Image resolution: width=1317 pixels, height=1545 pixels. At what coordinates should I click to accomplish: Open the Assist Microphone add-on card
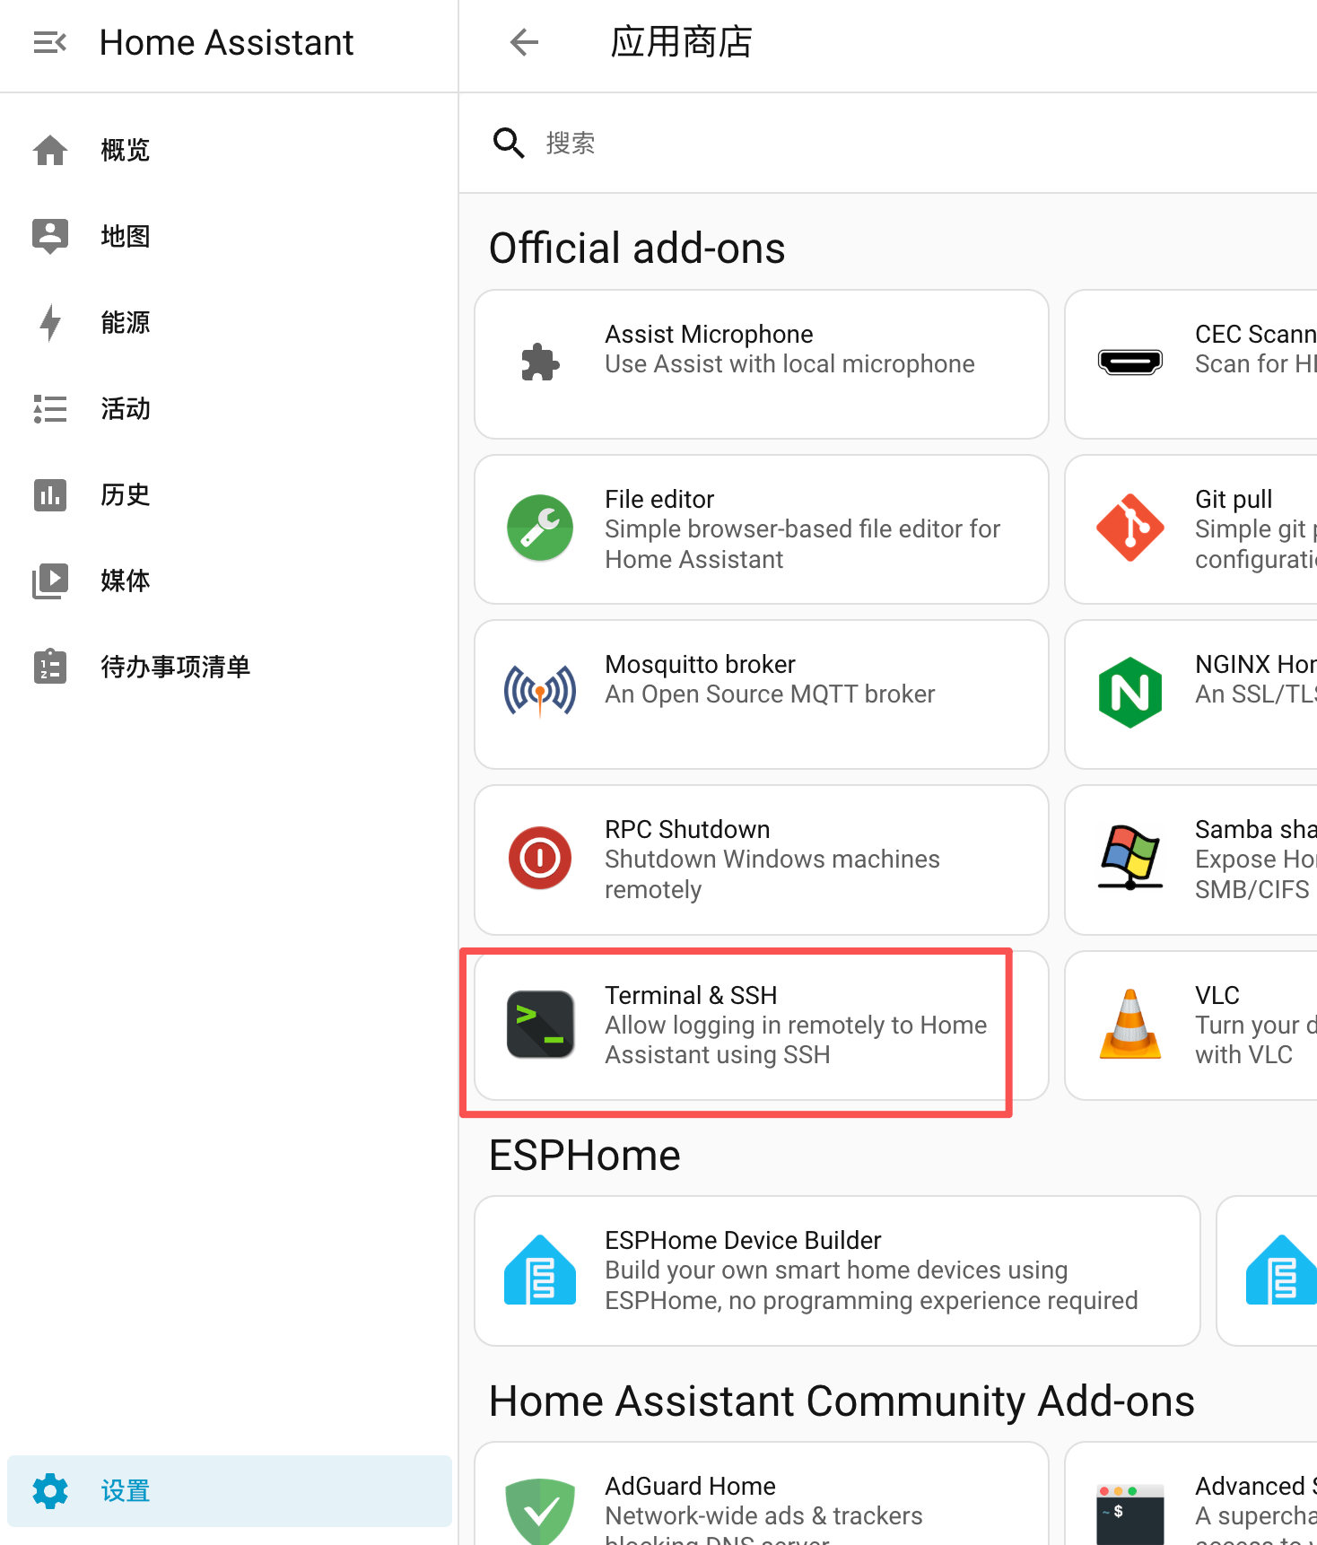(x=761, y=364)
